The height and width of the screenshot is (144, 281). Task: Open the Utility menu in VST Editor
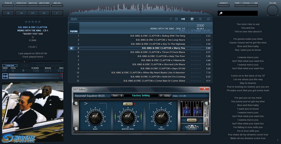(167, 96)
